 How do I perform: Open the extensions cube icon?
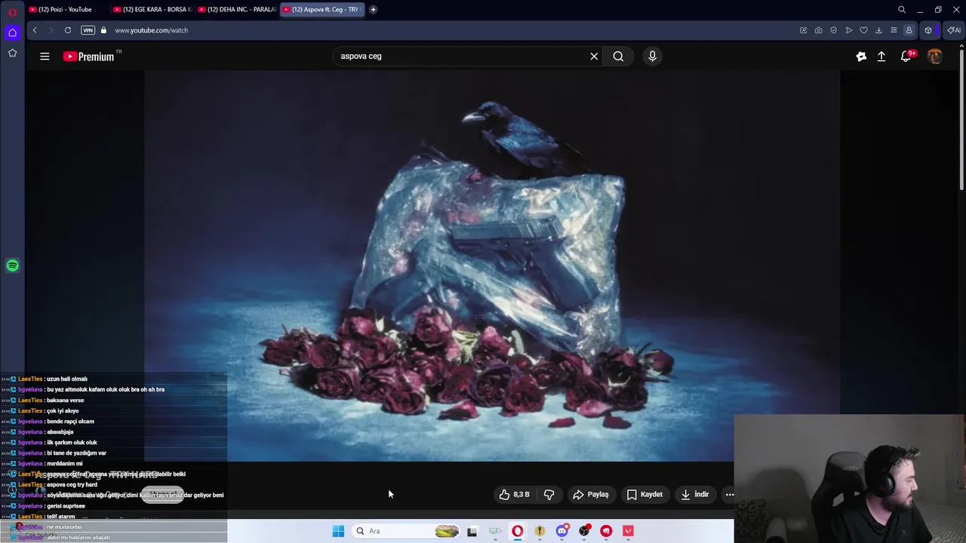(x=928, y=30)
